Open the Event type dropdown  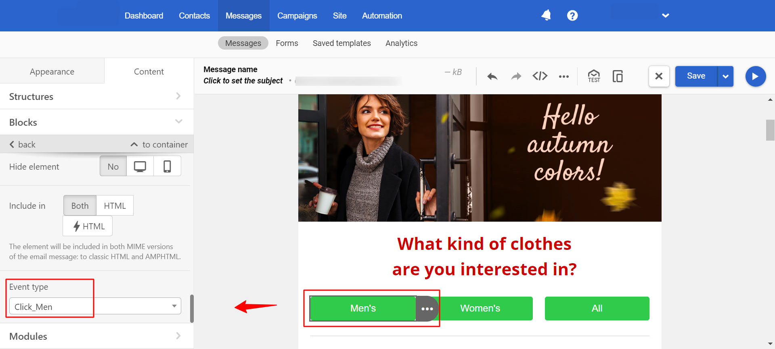click(95, 306)
